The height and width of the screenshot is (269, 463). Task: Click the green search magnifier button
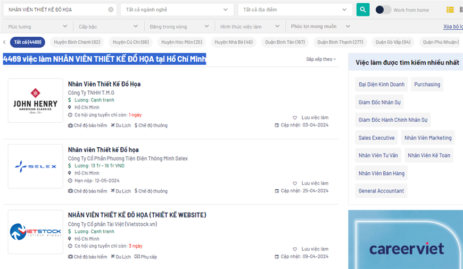[x=363, y=10]
